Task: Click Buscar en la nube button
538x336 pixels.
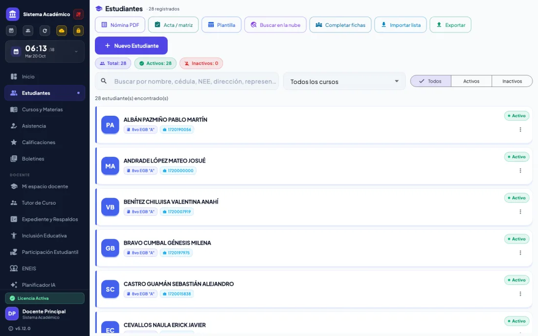Action: pos(275,24)
